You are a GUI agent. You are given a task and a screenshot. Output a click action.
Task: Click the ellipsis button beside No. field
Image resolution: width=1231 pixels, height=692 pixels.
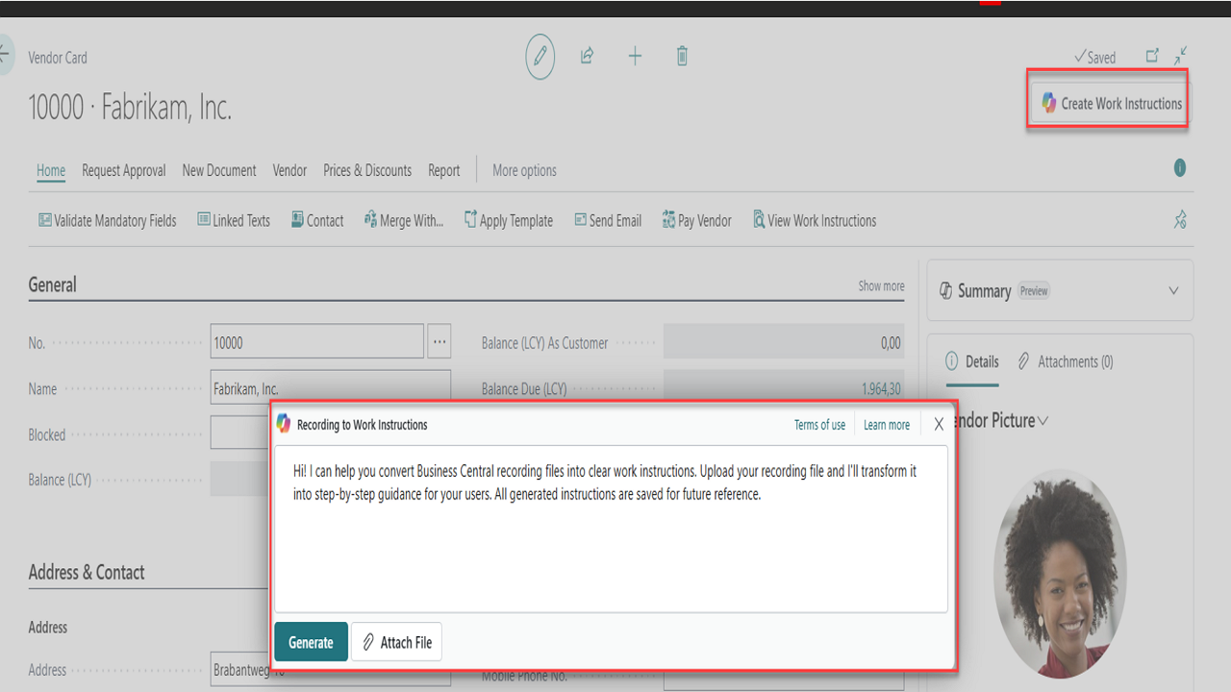[440, 342]
